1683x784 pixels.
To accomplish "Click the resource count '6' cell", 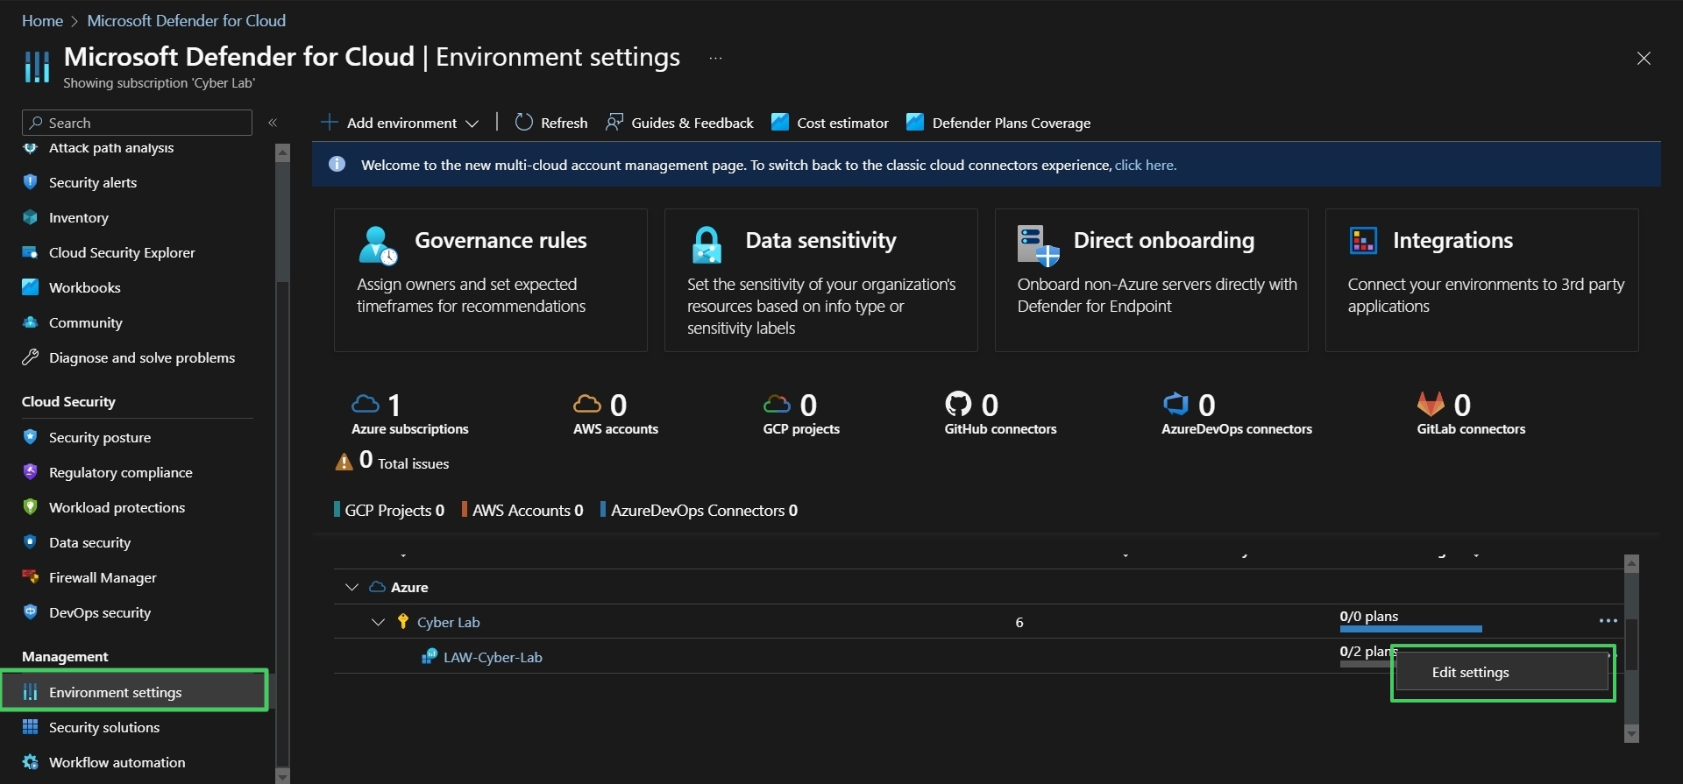I will (x=1019, y=622).
